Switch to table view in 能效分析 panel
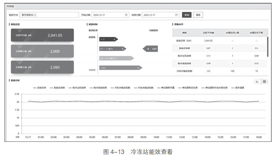278x159 pixels. (x=264, y=81)
